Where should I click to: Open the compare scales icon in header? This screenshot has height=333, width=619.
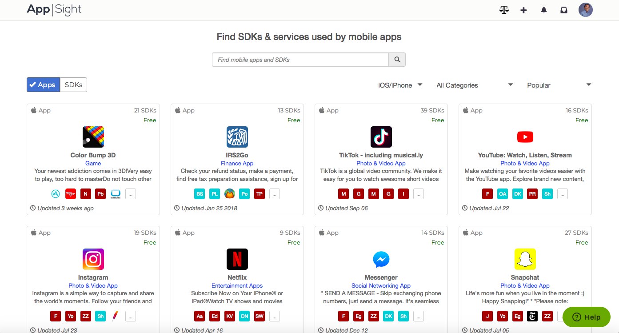[504, 10]
